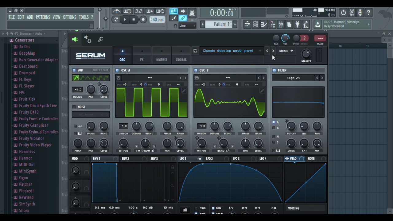Image resolution: width=393 pixels, height=221 pixels.
Task: Open detailed plugin settings gear icon
Action: [x=88, y=39]
